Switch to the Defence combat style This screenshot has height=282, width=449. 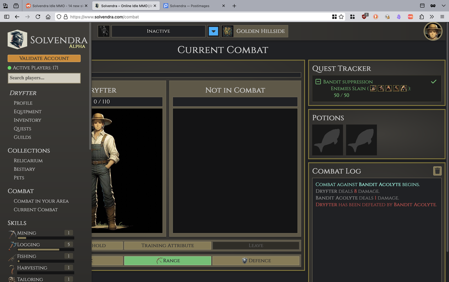(x=256, y=261)
